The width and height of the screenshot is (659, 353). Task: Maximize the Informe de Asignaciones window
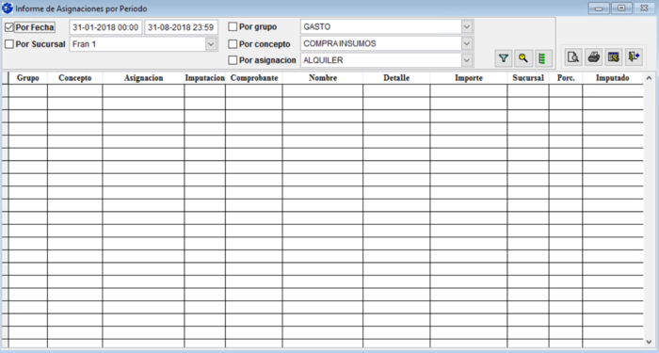click(x=621, y=8)
